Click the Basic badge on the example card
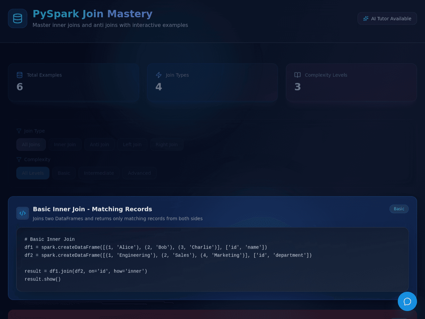Screen dimensions: 425x319 [x=399, y=209]
